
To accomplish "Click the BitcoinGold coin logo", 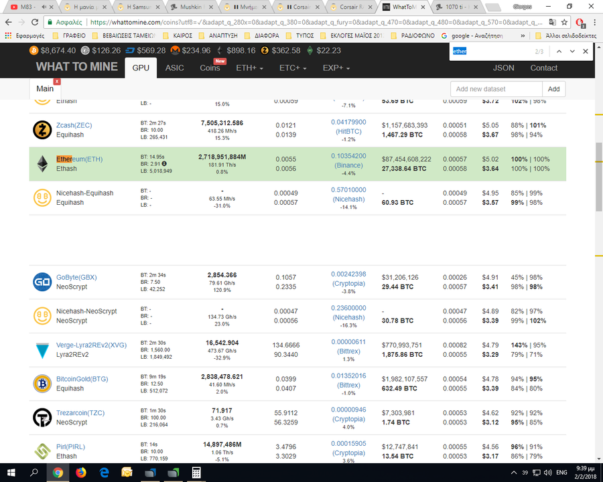I will tap(42, 384).
